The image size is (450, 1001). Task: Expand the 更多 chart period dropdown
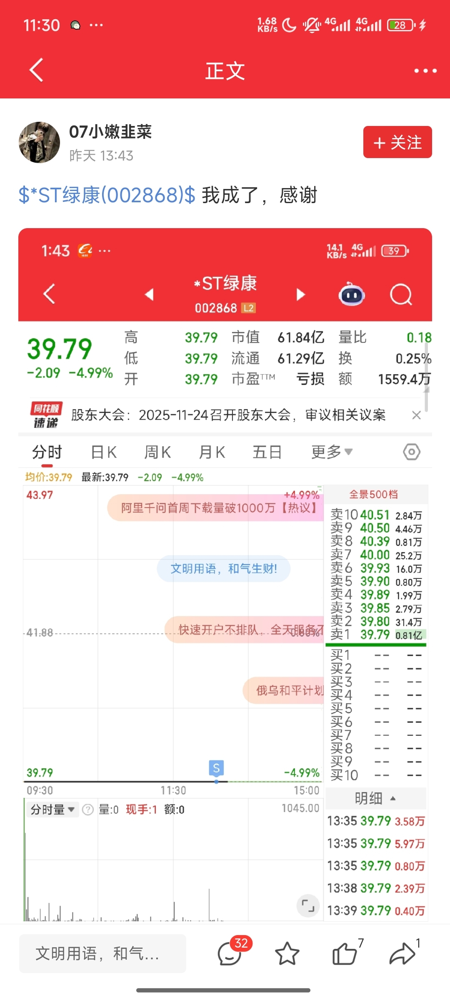(332, 452)
